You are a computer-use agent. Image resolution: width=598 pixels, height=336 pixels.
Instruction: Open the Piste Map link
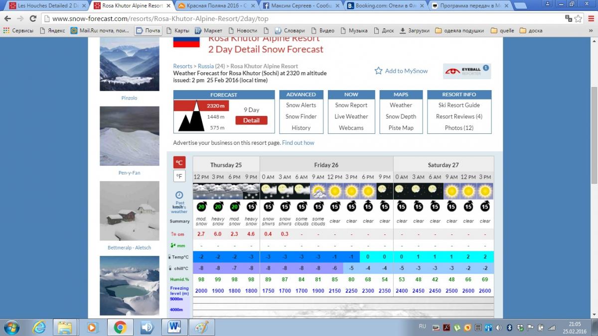[x=401, y=128]
